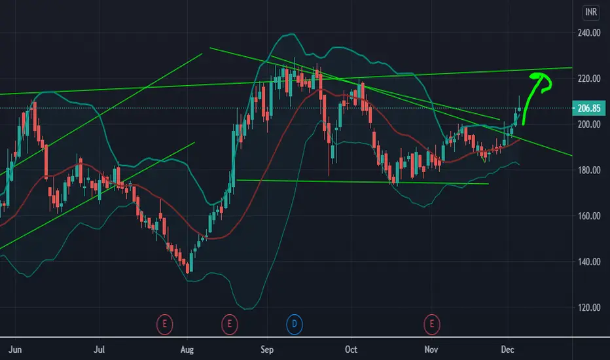This screenshot has height=360, width=610.
Task: Click the Dec date axis label
Action: point(508,350)
